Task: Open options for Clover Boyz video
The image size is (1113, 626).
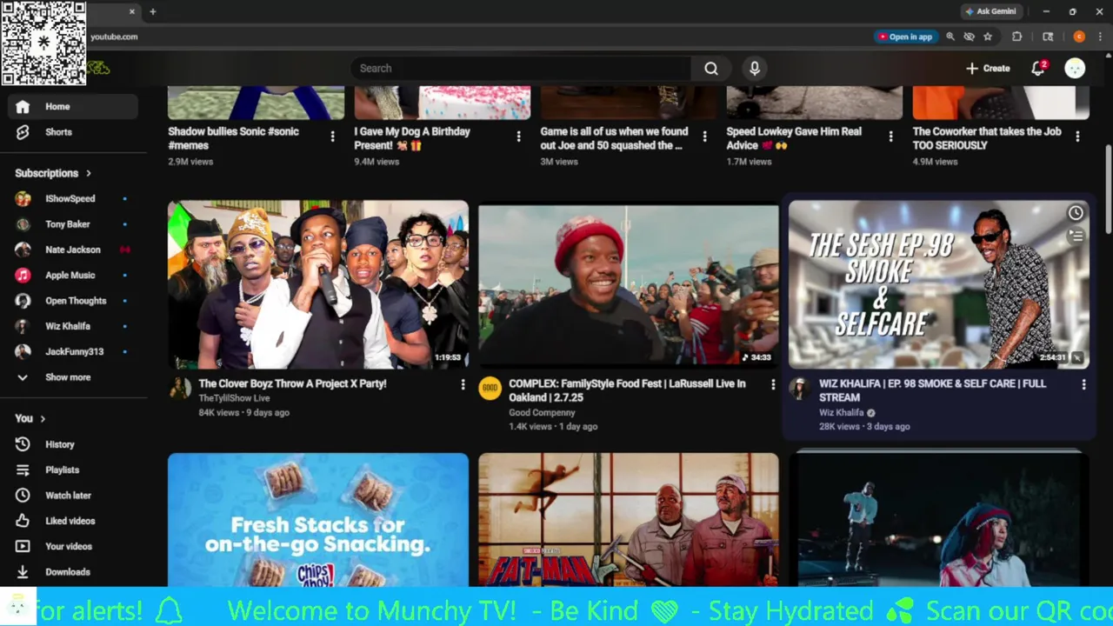Action: click(463, 384)
